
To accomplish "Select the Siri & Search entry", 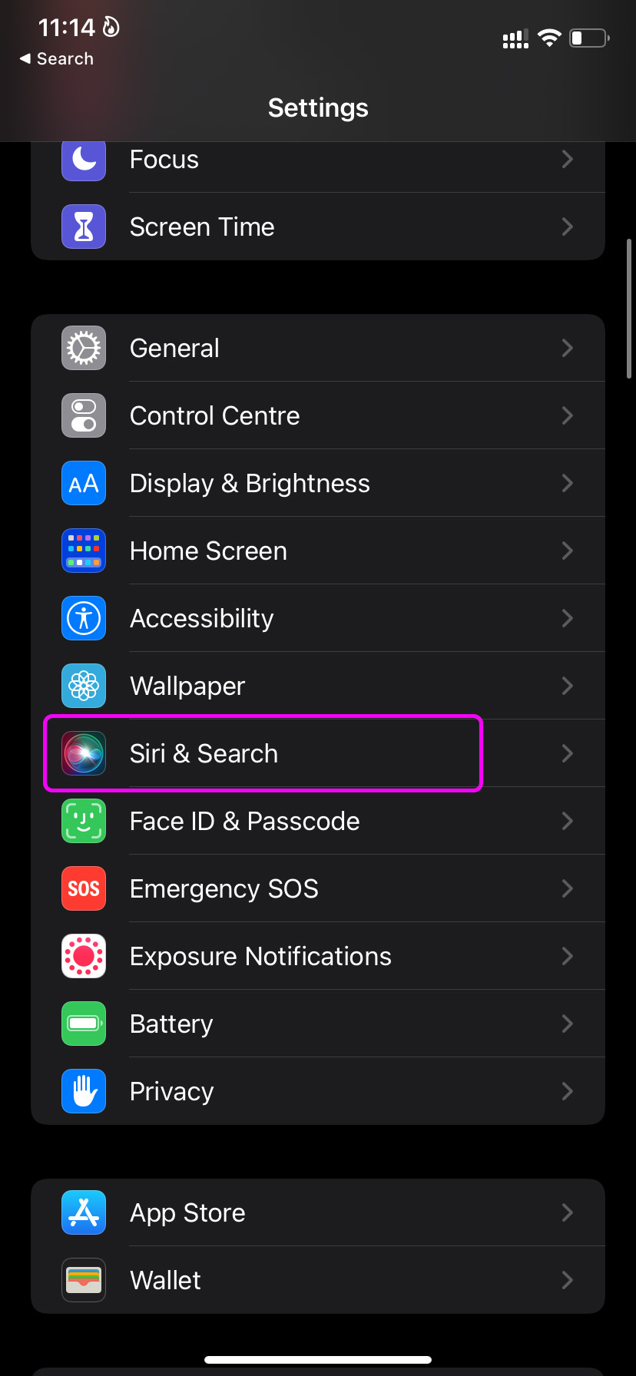I will point(318,753).
